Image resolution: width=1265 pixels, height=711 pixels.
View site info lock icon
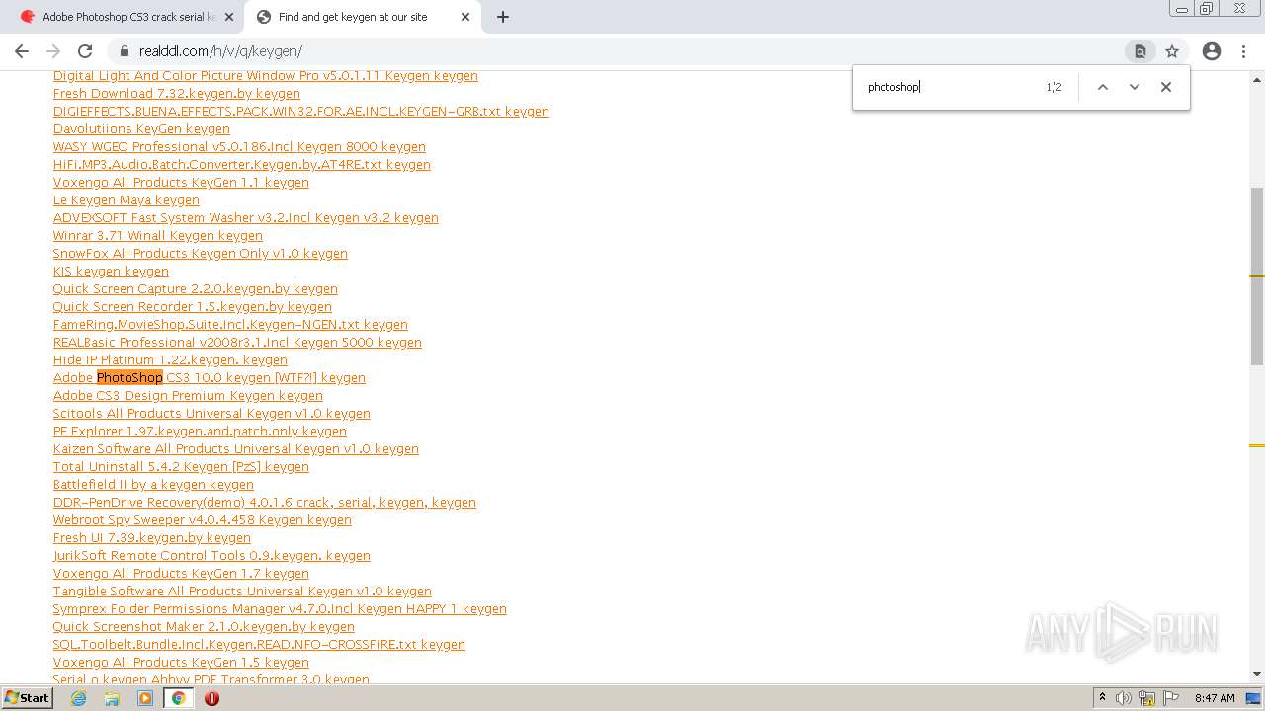pos(125,51)
